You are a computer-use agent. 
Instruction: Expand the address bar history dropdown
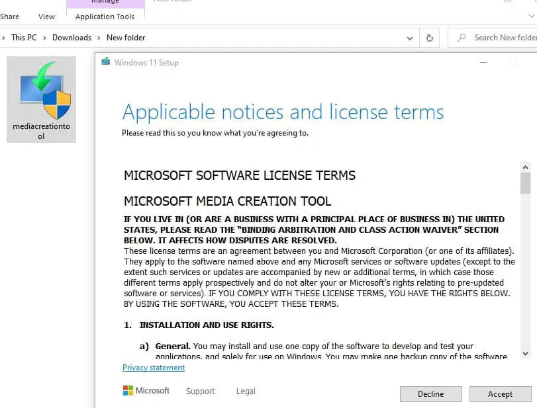tap(410, 38)
